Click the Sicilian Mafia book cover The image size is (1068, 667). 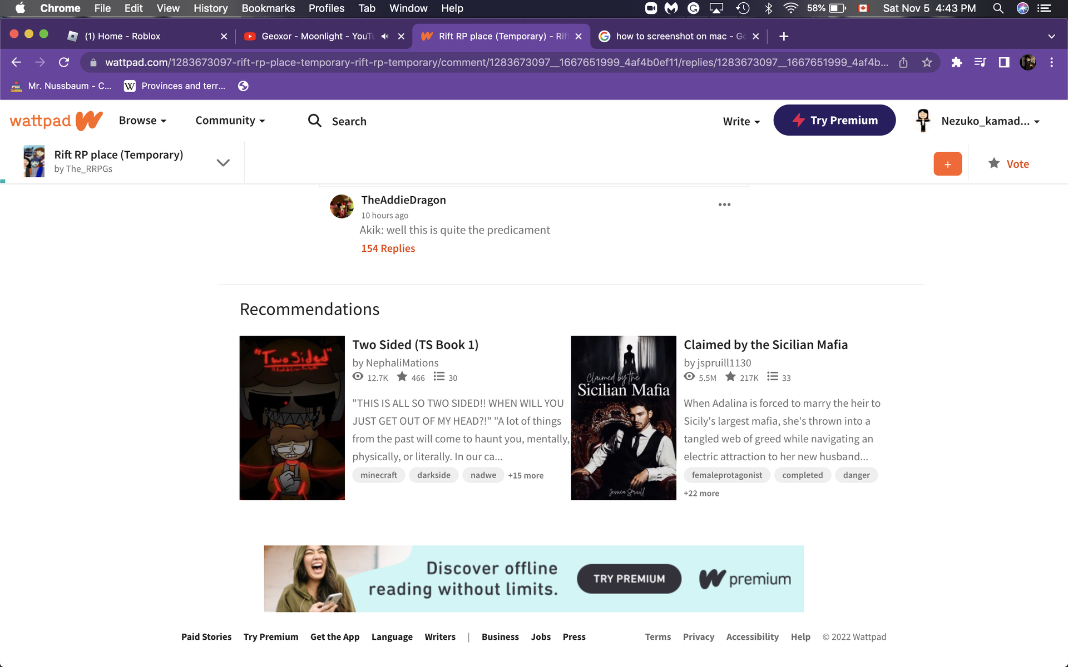click(x=624, y=418)
